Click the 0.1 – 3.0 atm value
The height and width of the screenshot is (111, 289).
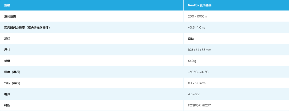[x=197, y=83]
